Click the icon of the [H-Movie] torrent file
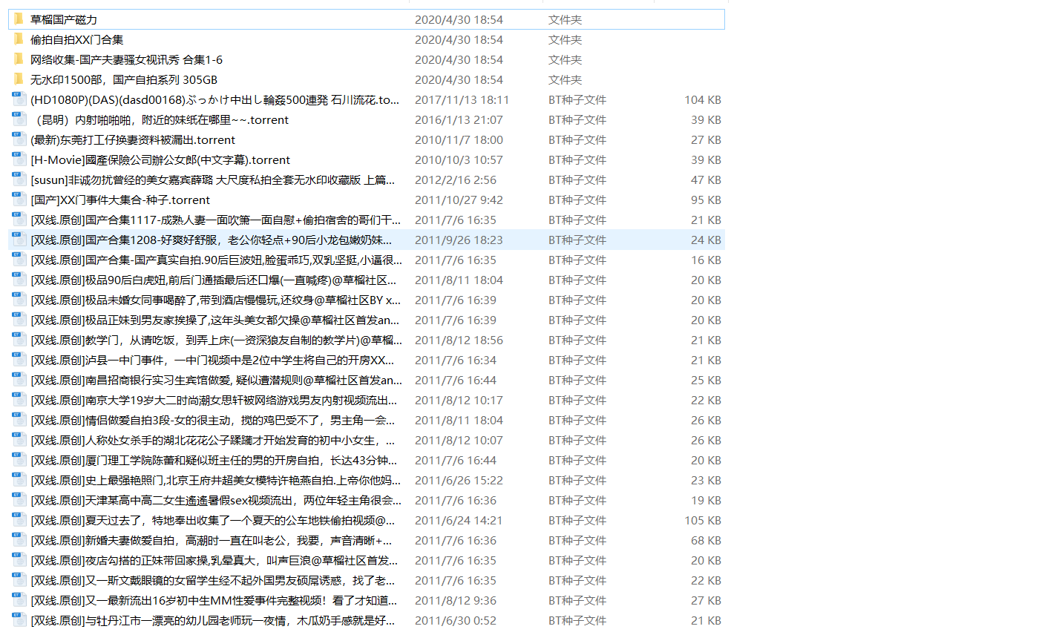The image size is (1062, 632). pos(19,159)
